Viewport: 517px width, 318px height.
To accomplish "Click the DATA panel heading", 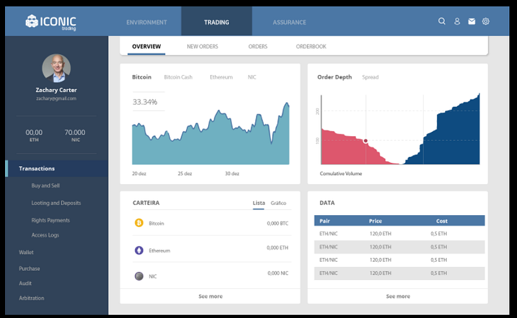I will pyautogui.click(x=327, y=203).
